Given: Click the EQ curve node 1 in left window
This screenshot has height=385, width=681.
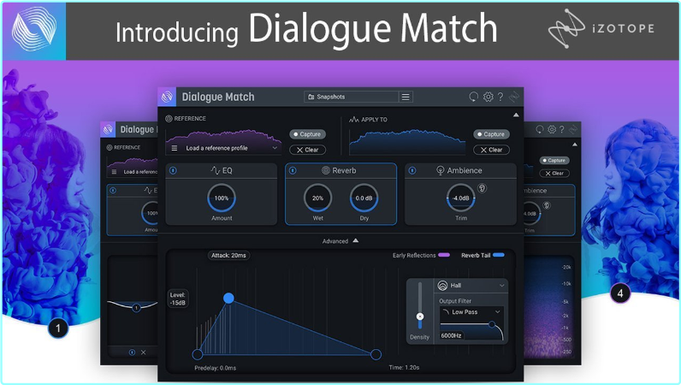Looking at the screenshot, I should click(x=136, y=308).
